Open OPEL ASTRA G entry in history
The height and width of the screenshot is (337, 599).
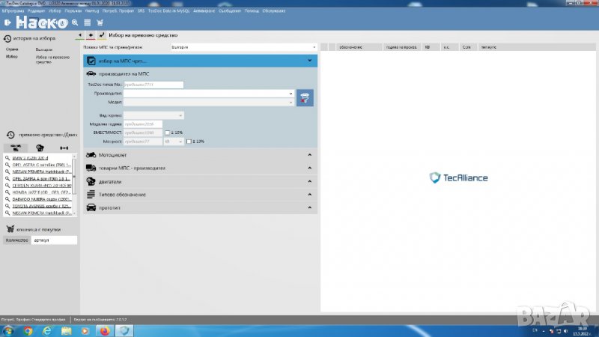[x=41, y=166]
